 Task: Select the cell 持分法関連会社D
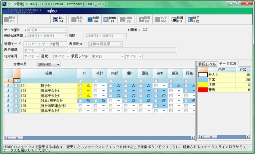click(59, 106)
